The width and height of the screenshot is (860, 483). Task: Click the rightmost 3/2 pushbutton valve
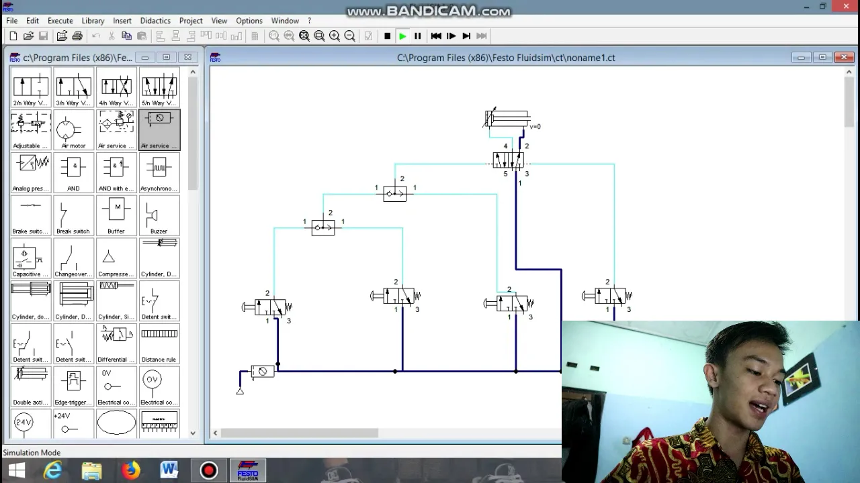[x=607, y=296]
